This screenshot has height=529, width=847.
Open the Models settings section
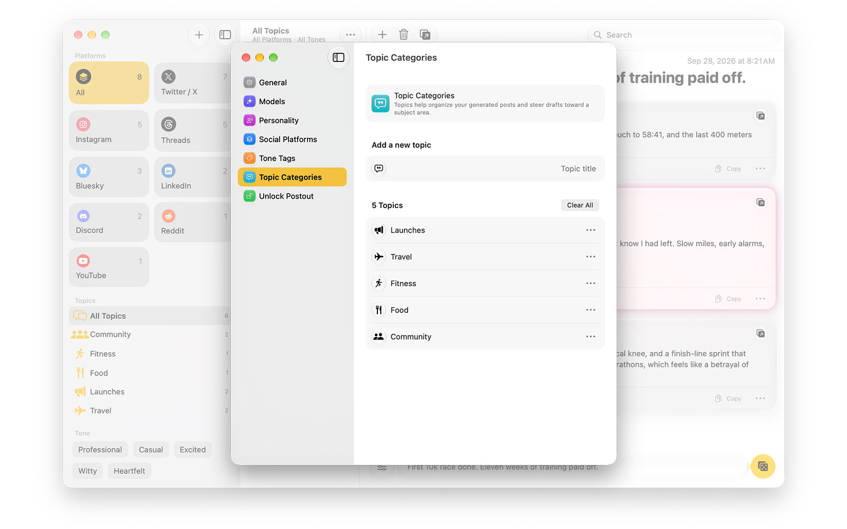tap(292, 102)
